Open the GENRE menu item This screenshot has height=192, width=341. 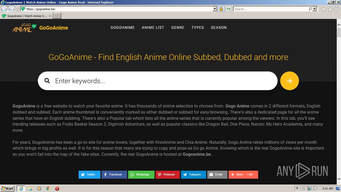pos(178,27)
